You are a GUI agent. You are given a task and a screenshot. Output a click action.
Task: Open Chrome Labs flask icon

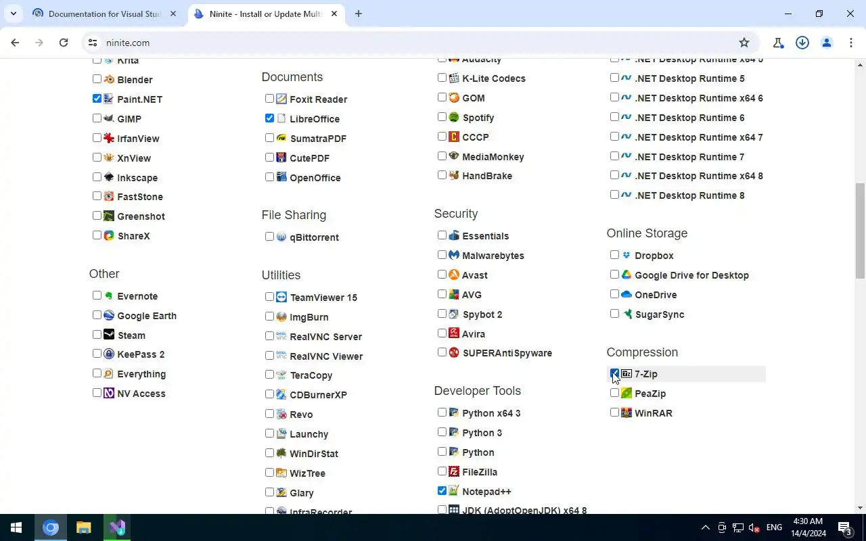click(778, 43)
